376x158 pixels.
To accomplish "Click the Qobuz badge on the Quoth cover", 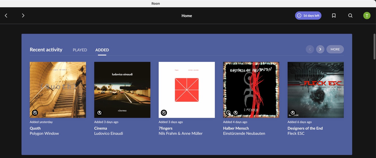I will [x=35, y=113].
